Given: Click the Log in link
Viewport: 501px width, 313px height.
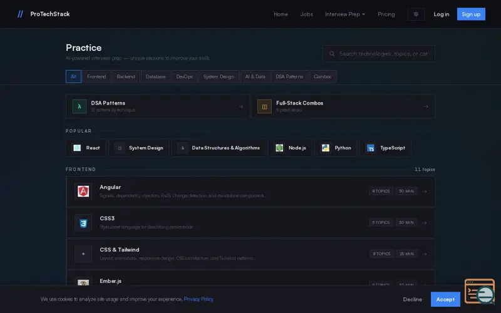Looking at the screenshot, I should 442,14.
